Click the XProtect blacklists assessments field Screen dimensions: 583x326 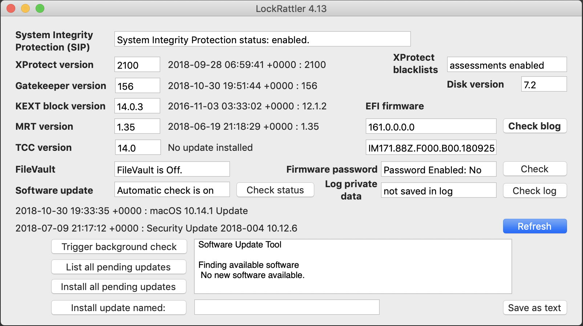pyautogui.click(x=506, y=65)
